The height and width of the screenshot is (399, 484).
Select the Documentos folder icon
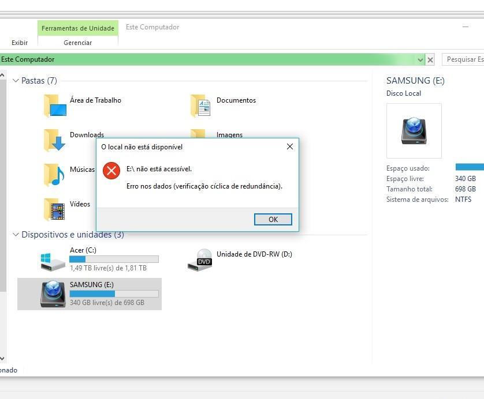coord(200,106)
